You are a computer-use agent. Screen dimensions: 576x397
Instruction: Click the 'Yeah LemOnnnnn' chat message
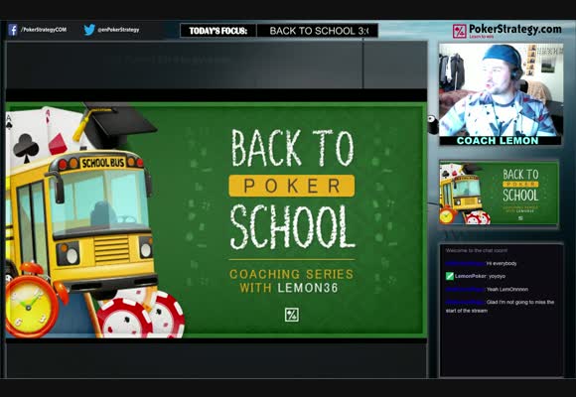click(487, 290)
